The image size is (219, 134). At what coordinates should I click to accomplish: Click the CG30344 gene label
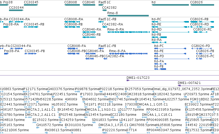[x=16, y=8]
